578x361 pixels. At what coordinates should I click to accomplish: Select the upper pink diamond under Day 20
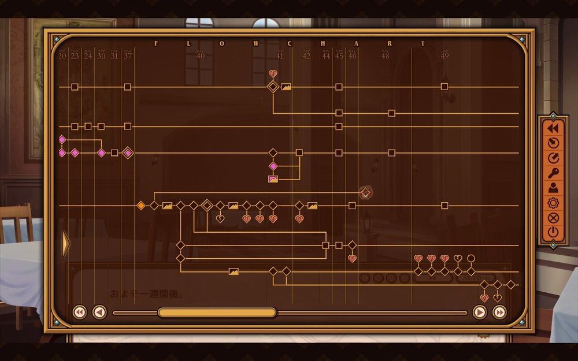tap(62, 140)
